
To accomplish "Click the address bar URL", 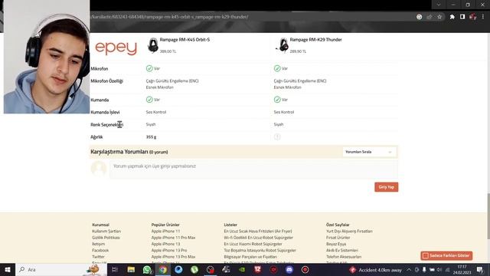I will coord(169,17).
